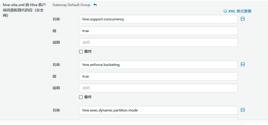Image resolution: width=268 pixels, height=125 pixels.
Task: Tick 最终 checkbox for hive.support.concurrency
Action: pos(81,52)
